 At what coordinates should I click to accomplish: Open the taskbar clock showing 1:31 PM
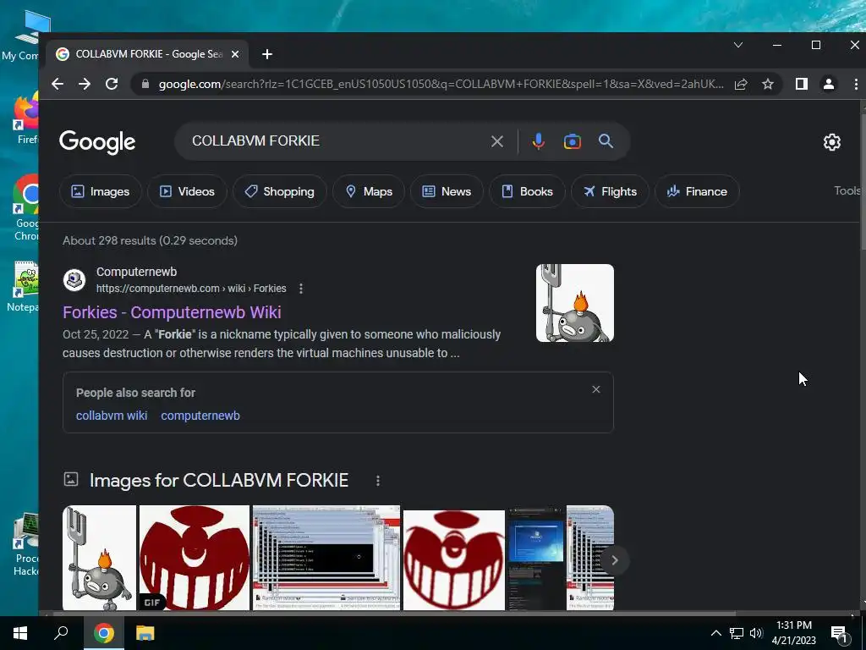click(x=793, y=633)
